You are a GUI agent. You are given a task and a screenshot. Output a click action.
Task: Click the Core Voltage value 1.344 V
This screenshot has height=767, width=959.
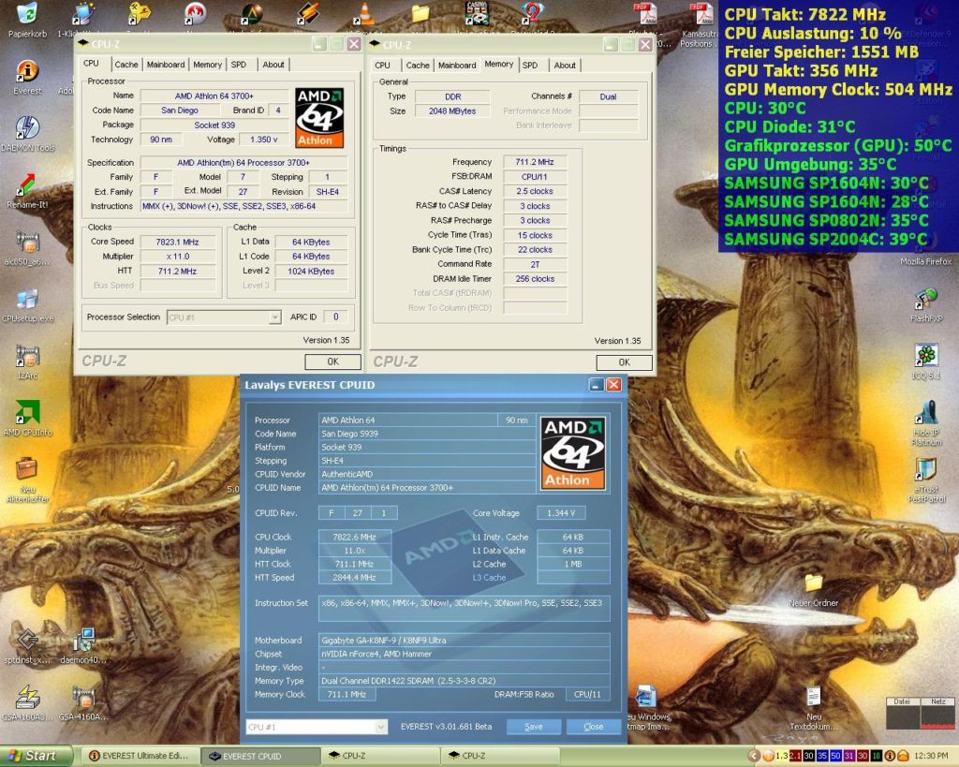click(561, 513)
